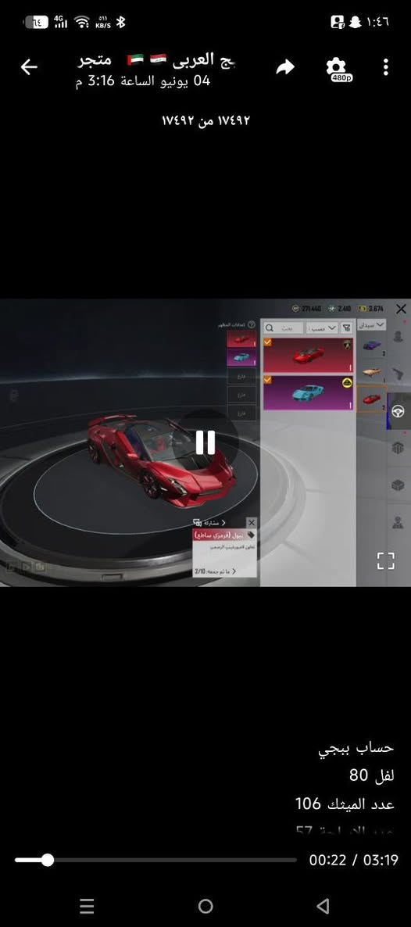Toggle the blue Lotus skin checkbox
Screen dimensions: 411x927
(268, 380)
